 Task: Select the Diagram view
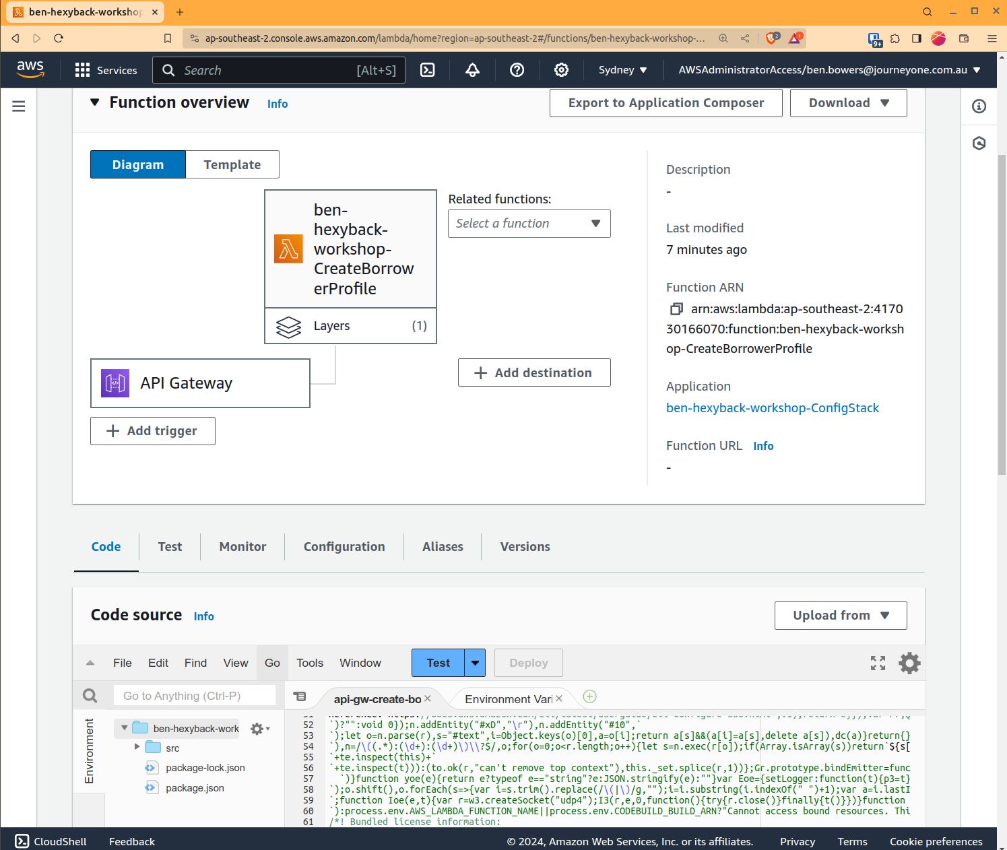click(x=138, y=165)
